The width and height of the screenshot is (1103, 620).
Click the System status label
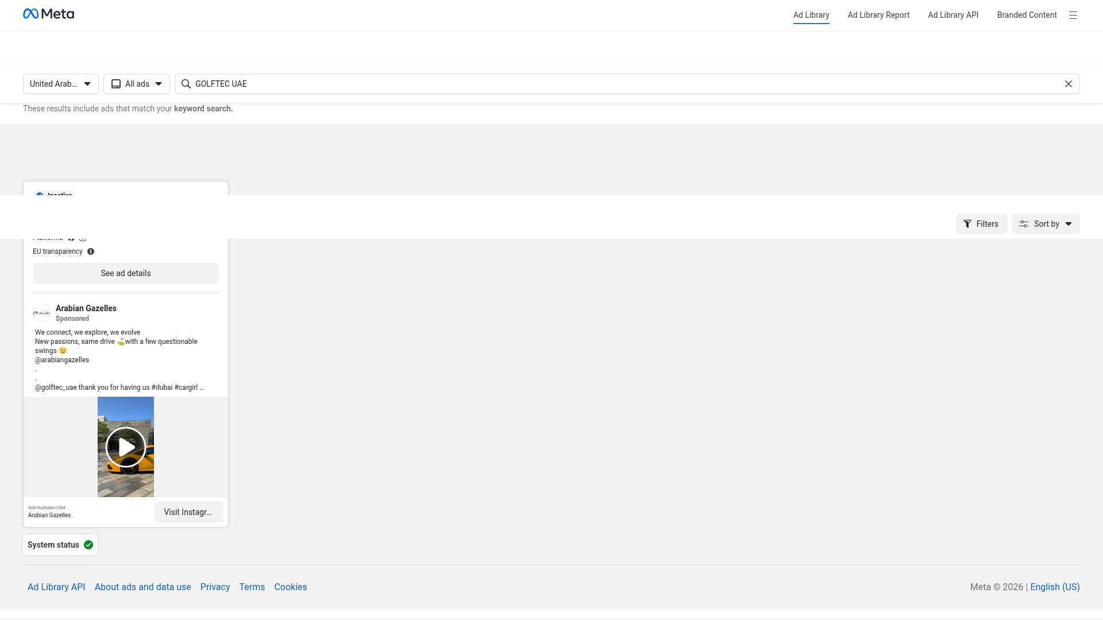click(53, 545)
